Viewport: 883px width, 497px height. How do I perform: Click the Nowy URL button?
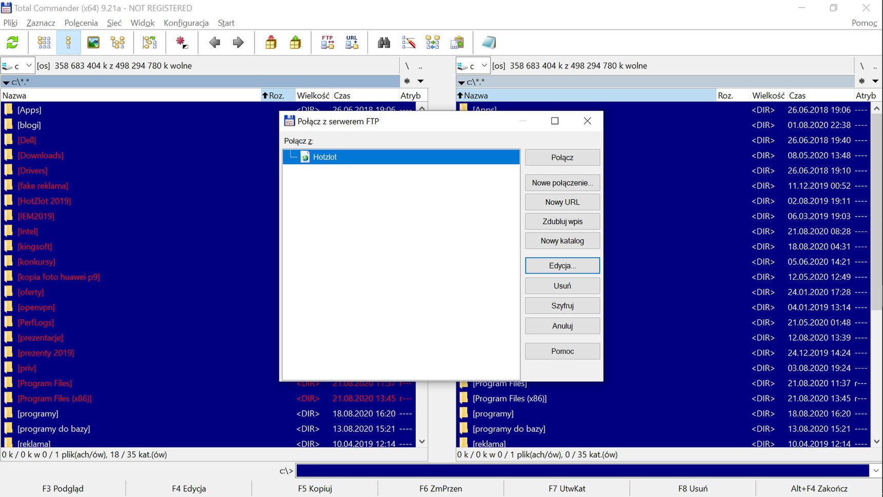tap(562, 202)
